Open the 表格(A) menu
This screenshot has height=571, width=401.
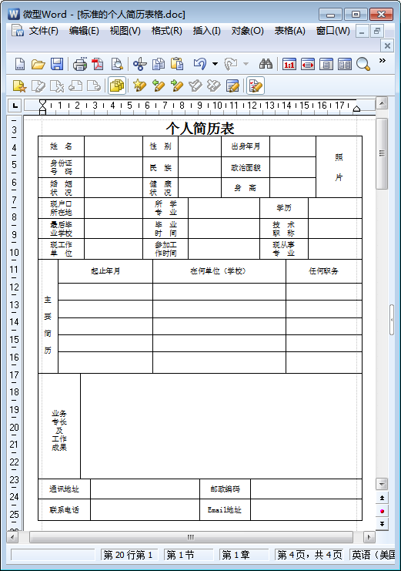[x=289, y=31]
